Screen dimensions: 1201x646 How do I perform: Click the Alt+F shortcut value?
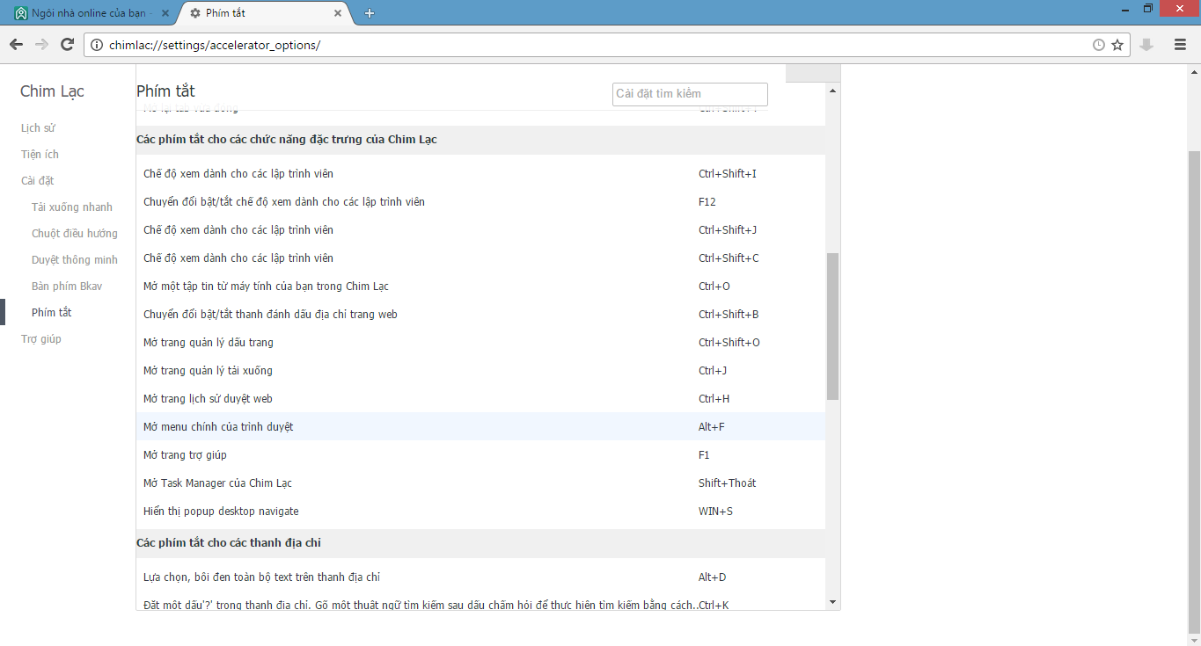click(712, 427)
